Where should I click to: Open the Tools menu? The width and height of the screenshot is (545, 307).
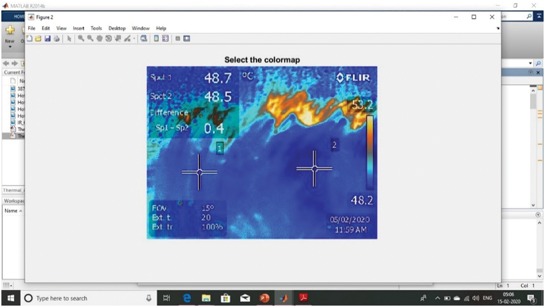[x=96, y=28]
